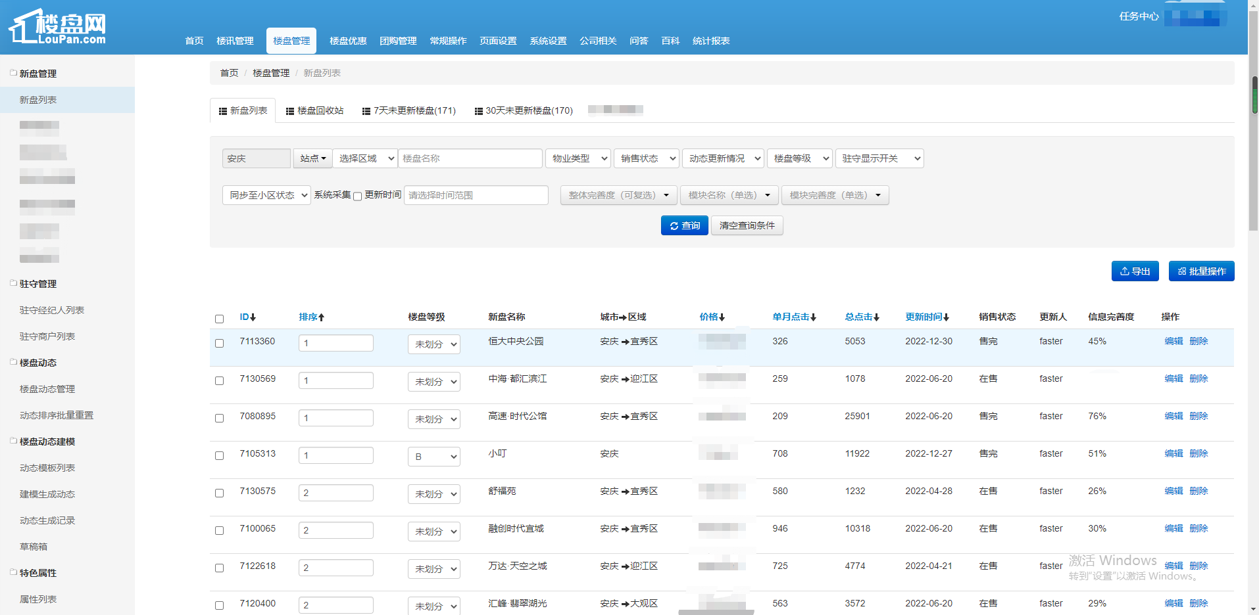Click folder icon beside 新盘管理
Image resolution: width=1259 pixels, height=615 pixels.
[13, 73]
